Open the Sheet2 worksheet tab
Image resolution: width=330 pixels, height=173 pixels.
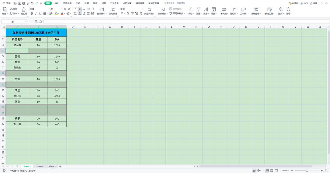40,166
